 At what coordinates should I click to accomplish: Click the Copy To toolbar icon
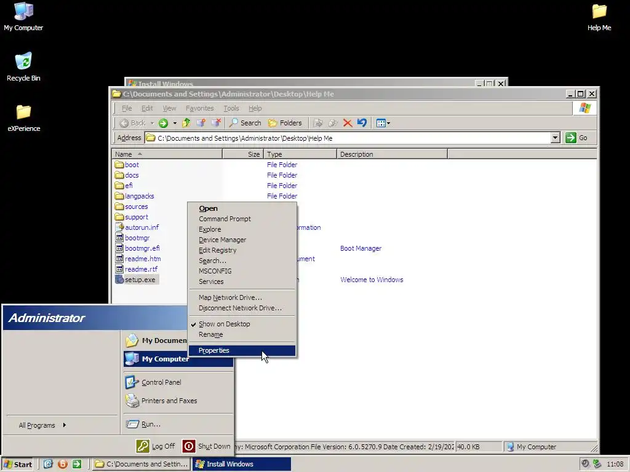pyautogui.click(x=333, y=123)
